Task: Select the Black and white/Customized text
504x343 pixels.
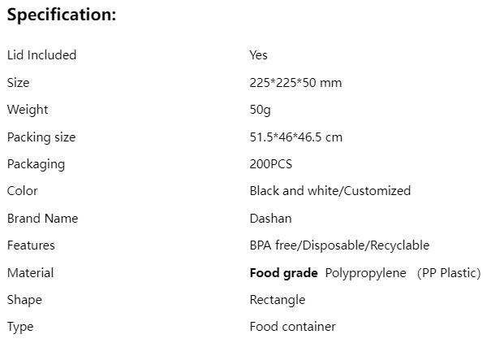Action: point(330,191)
